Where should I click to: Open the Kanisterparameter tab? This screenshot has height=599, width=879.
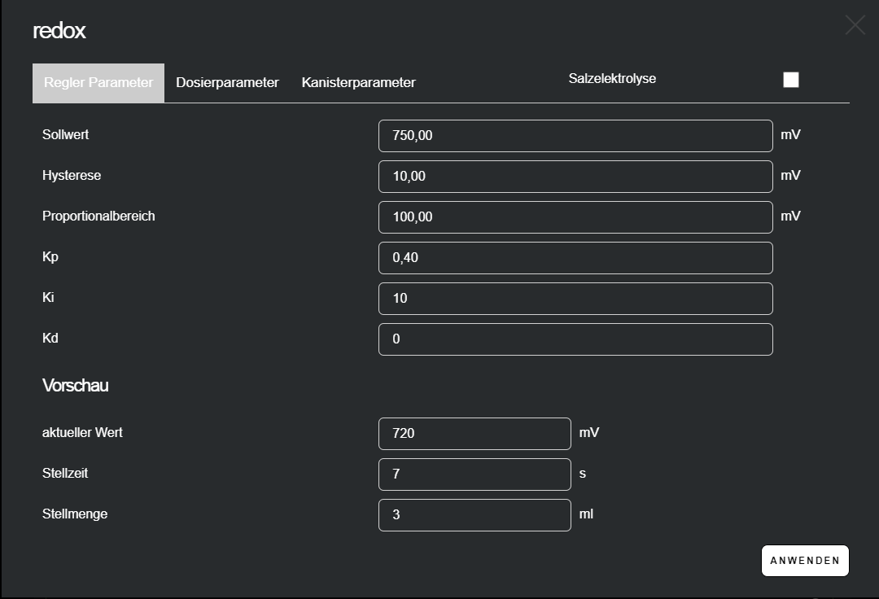point(358,83)
